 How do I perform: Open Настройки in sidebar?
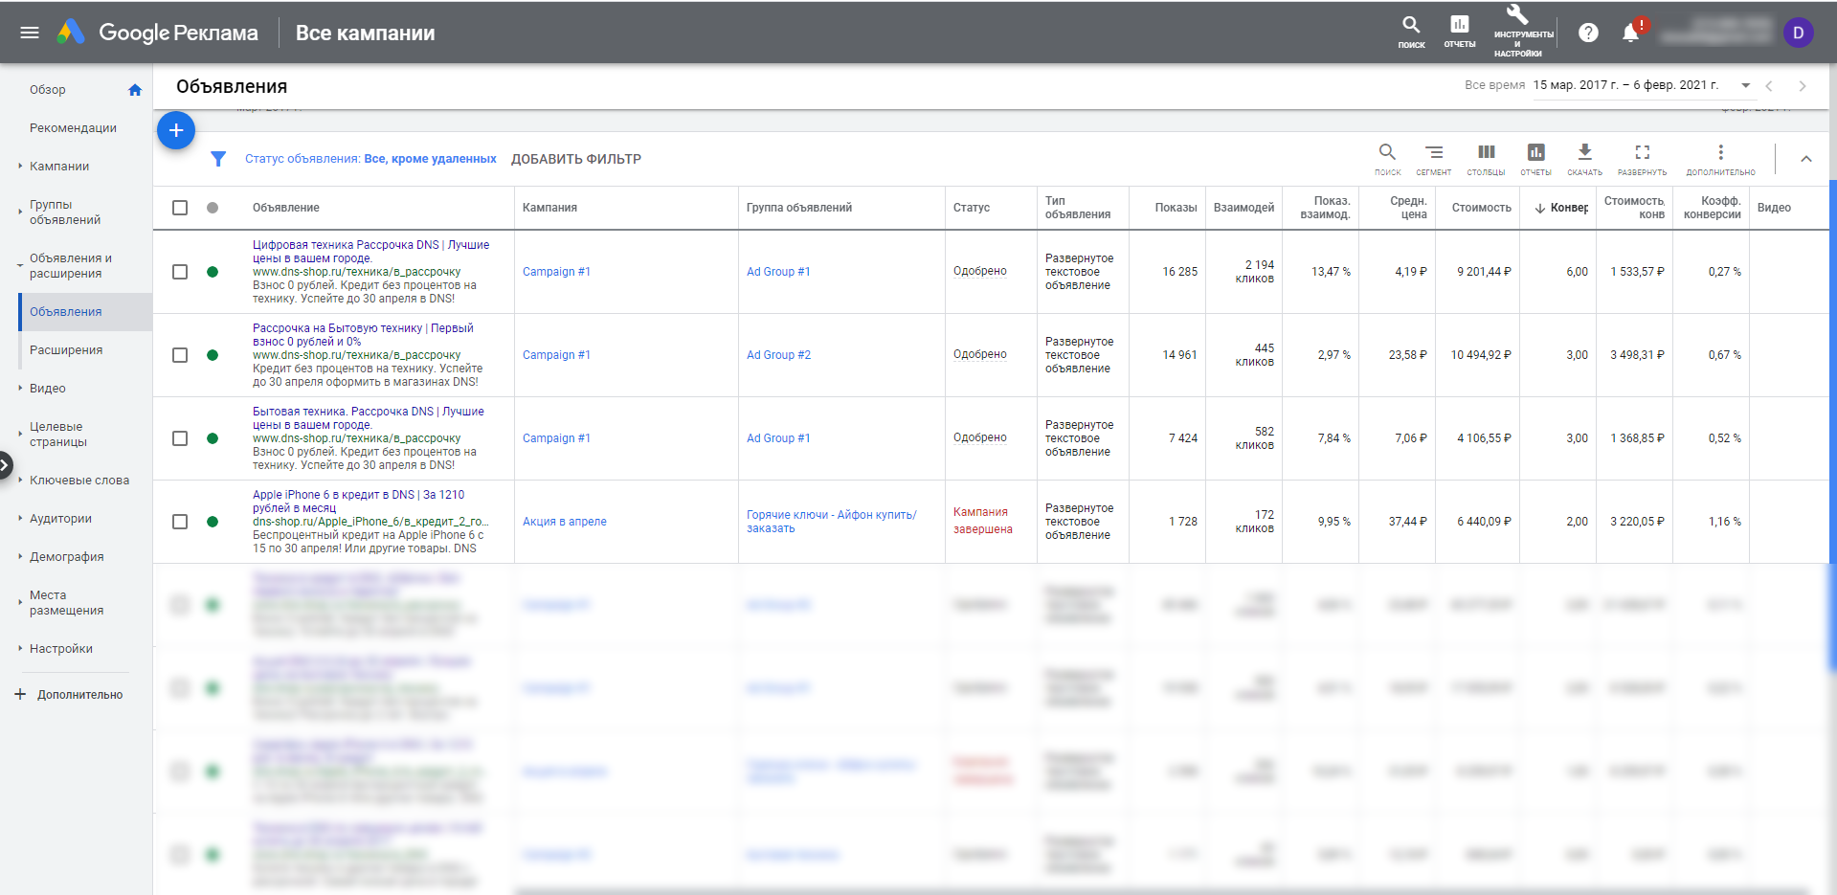click(x=61, y=649)
